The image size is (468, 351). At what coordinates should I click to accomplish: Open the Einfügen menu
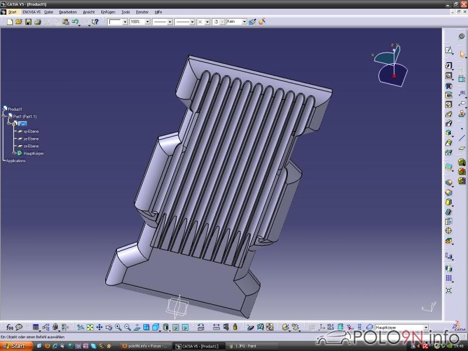coord(108,12)
